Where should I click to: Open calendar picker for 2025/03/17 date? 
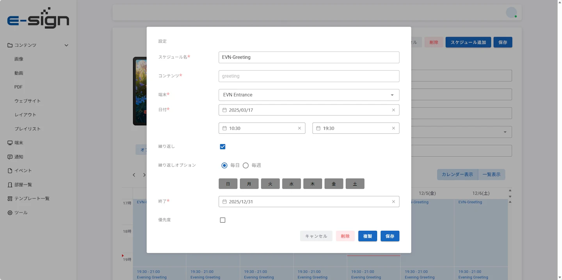(x=224, y=110)
